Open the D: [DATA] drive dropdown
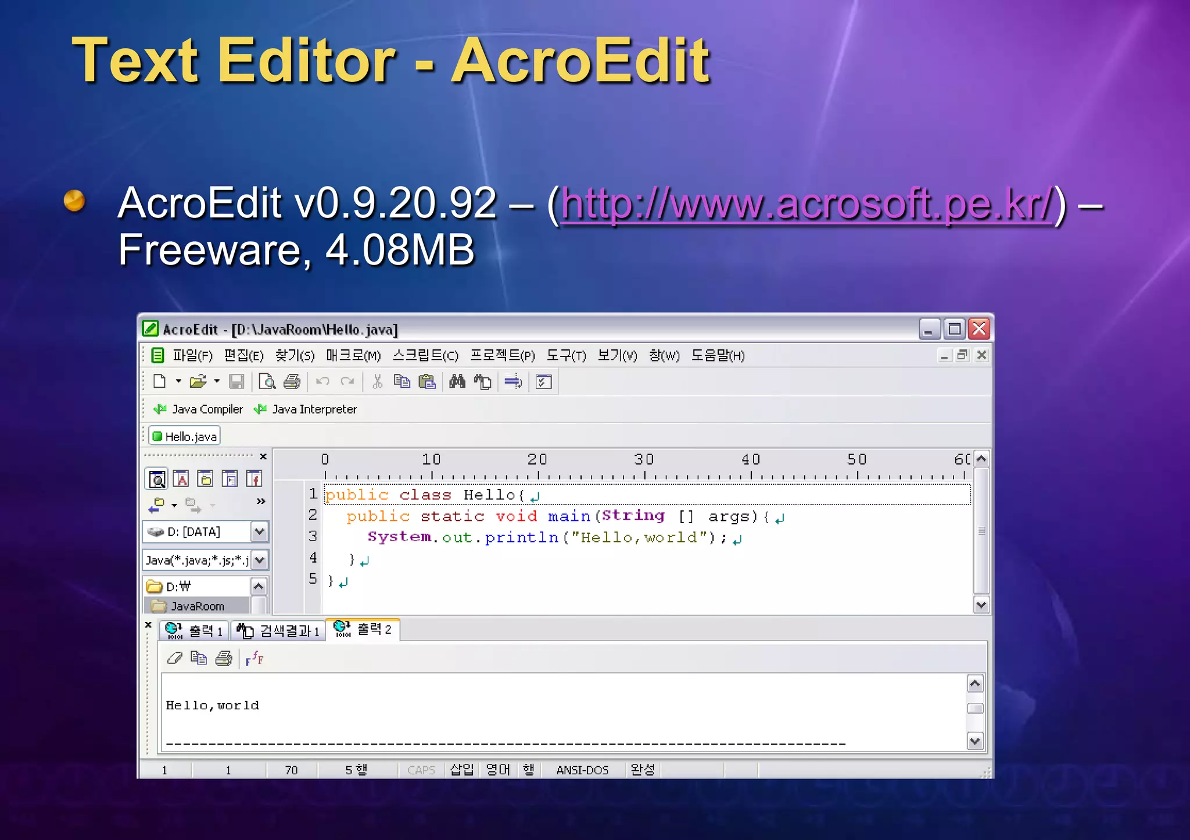Screen dimensions: 1190x840 (x=260, y=531)
